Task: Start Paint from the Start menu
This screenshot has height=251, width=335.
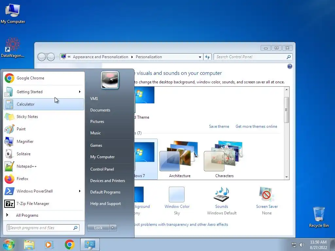Action: (x=44, y=129)
